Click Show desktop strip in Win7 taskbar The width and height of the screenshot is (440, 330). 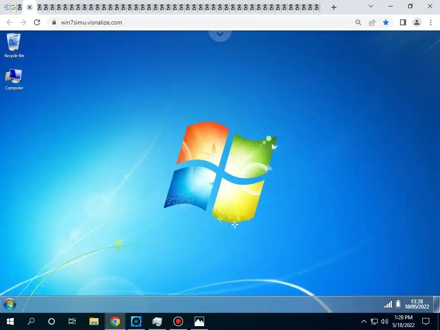(437, 305)
